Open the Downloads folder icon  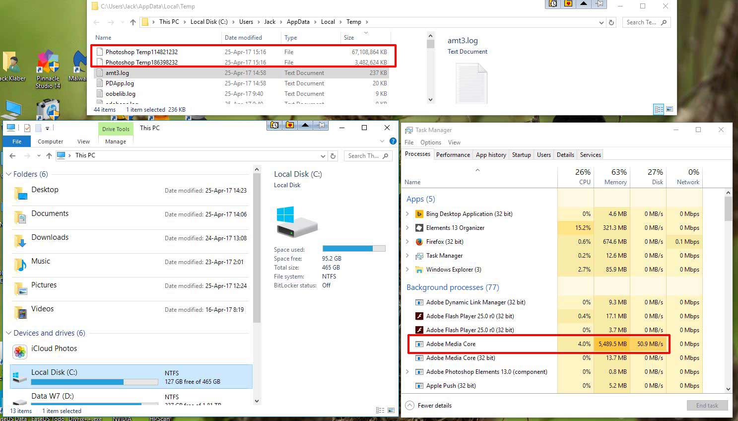(20, 240)
